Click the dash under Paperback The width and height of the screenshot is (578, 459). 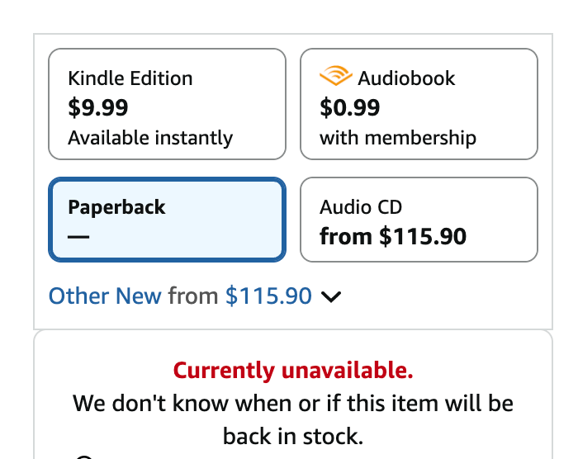[78, 237]
